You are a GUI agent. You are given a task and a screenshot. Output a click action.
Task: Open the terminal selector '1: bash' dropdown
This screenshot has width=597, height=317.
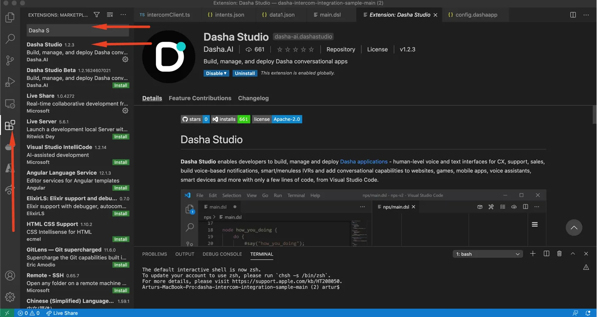tap(487, 254)
